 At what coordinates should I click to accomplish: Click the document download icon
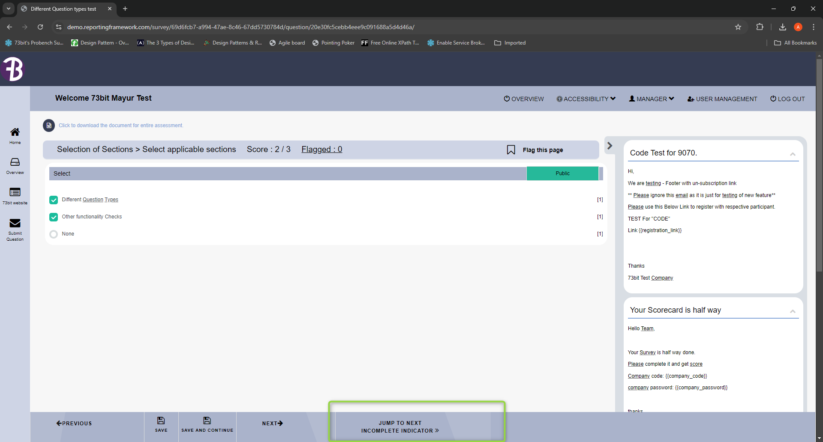(x=49, y=125)
